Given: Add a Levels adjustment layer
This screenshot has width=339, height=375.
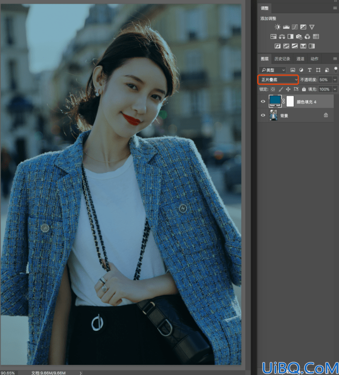Looking at the screenshot, I should tap(286, 27).
